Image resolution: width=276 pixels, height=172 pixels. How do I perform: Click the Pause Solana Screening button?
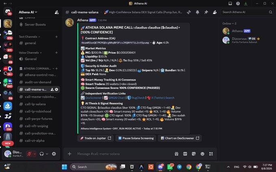pos(136,138)
